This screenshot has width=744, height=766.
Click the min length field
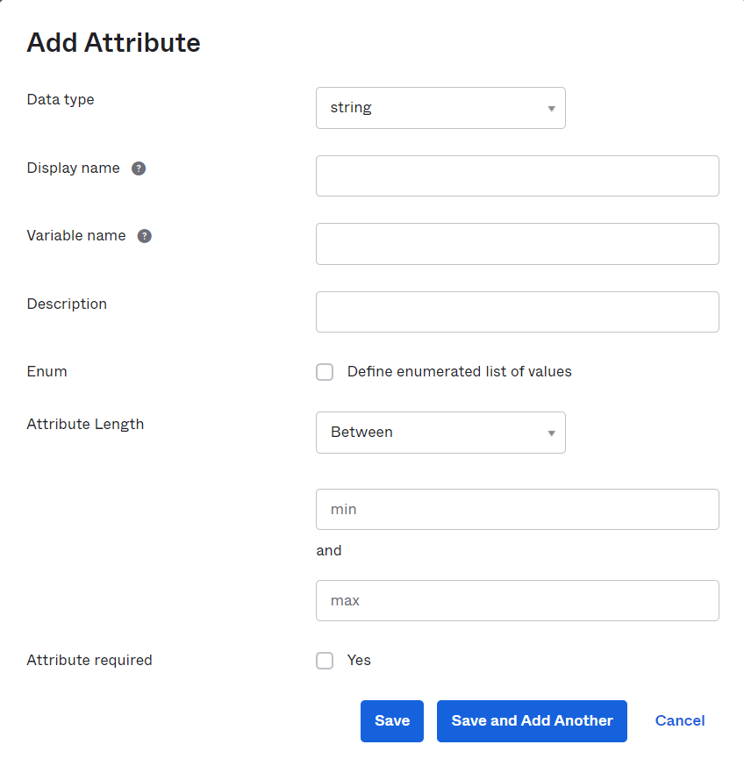click(518, 509)
